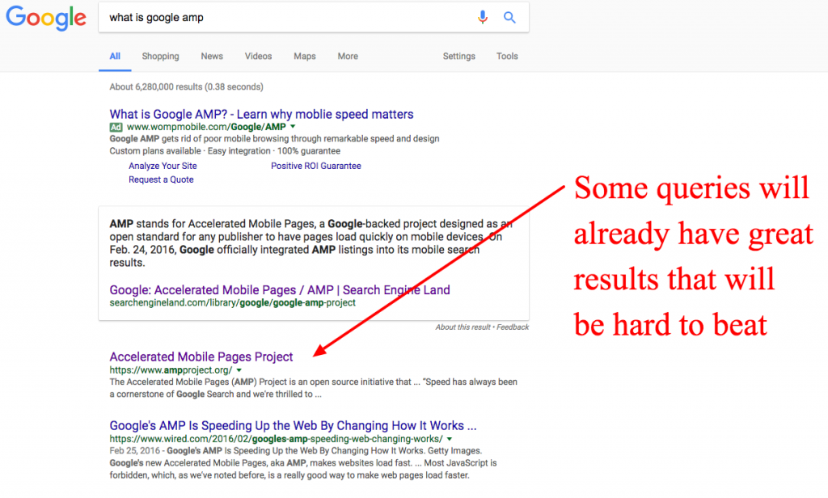Viewport: 828px width, 498px height.
Task: Click the Wired result 'Feb 25, 2016' snippet text
Action: pyautogui.click(x=303, y=463)
